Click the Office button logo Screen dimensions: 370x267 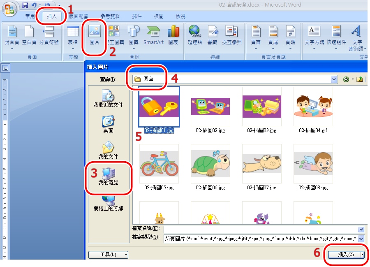point(9,9)
